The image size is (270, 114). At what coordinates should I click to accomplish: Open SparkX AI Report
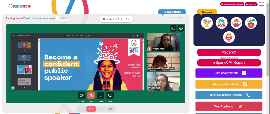tap(229, 63)
